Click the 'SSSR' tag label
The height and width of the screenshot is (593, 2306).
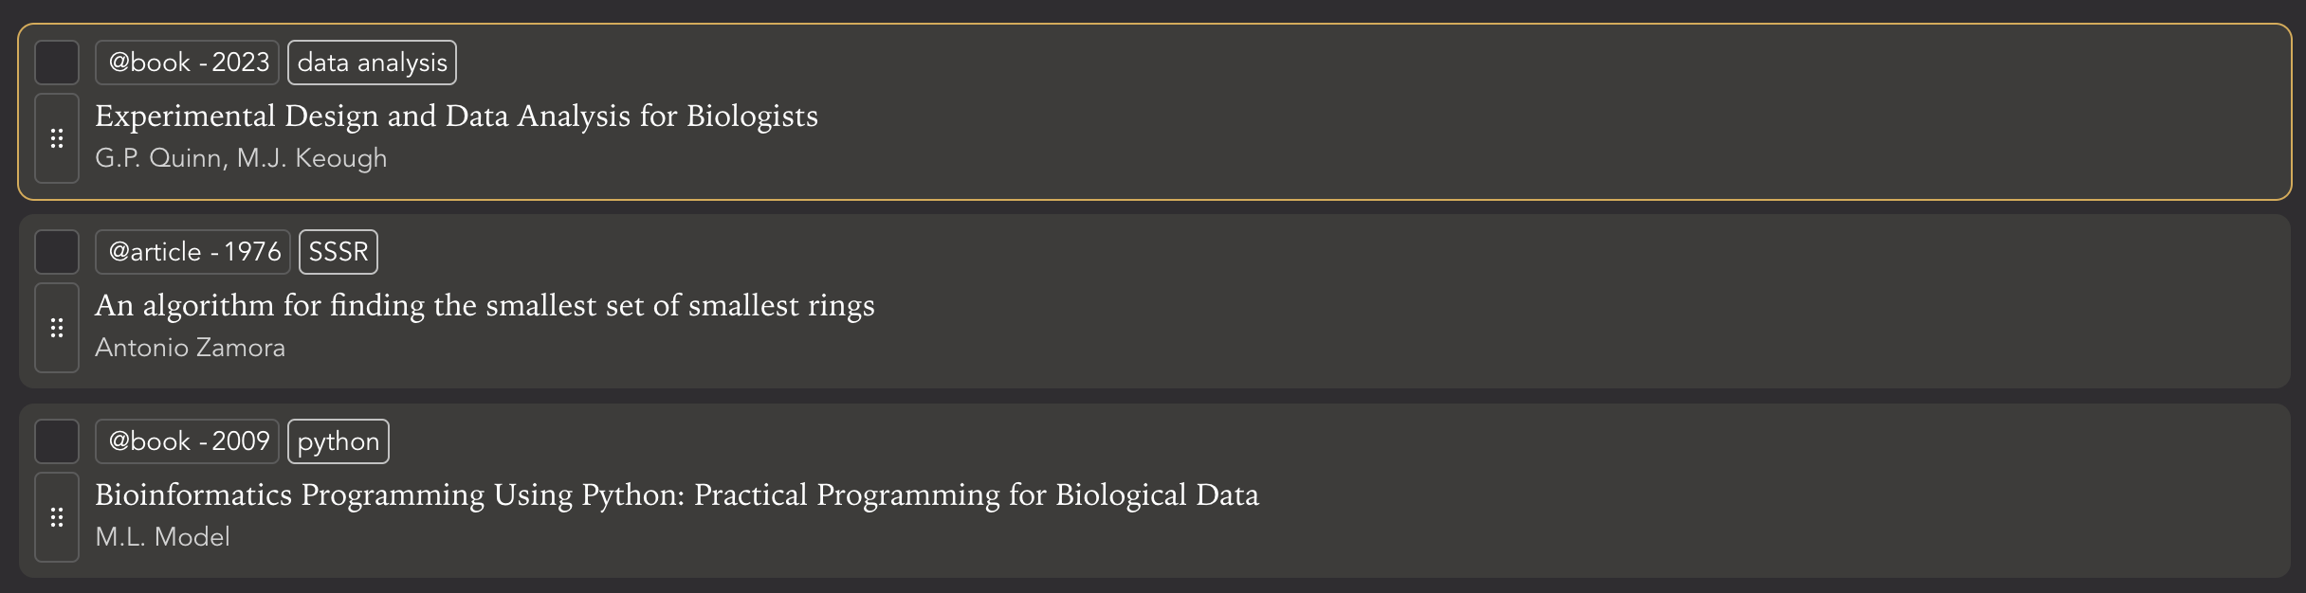click(339, 251)
